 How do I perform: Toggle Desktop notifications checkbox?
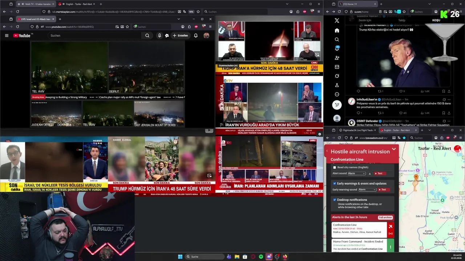[x=335, y=200]
